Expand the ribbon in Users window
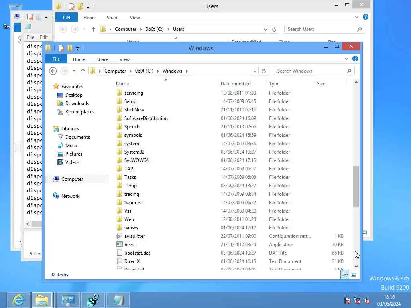 [x=357, y=17]
